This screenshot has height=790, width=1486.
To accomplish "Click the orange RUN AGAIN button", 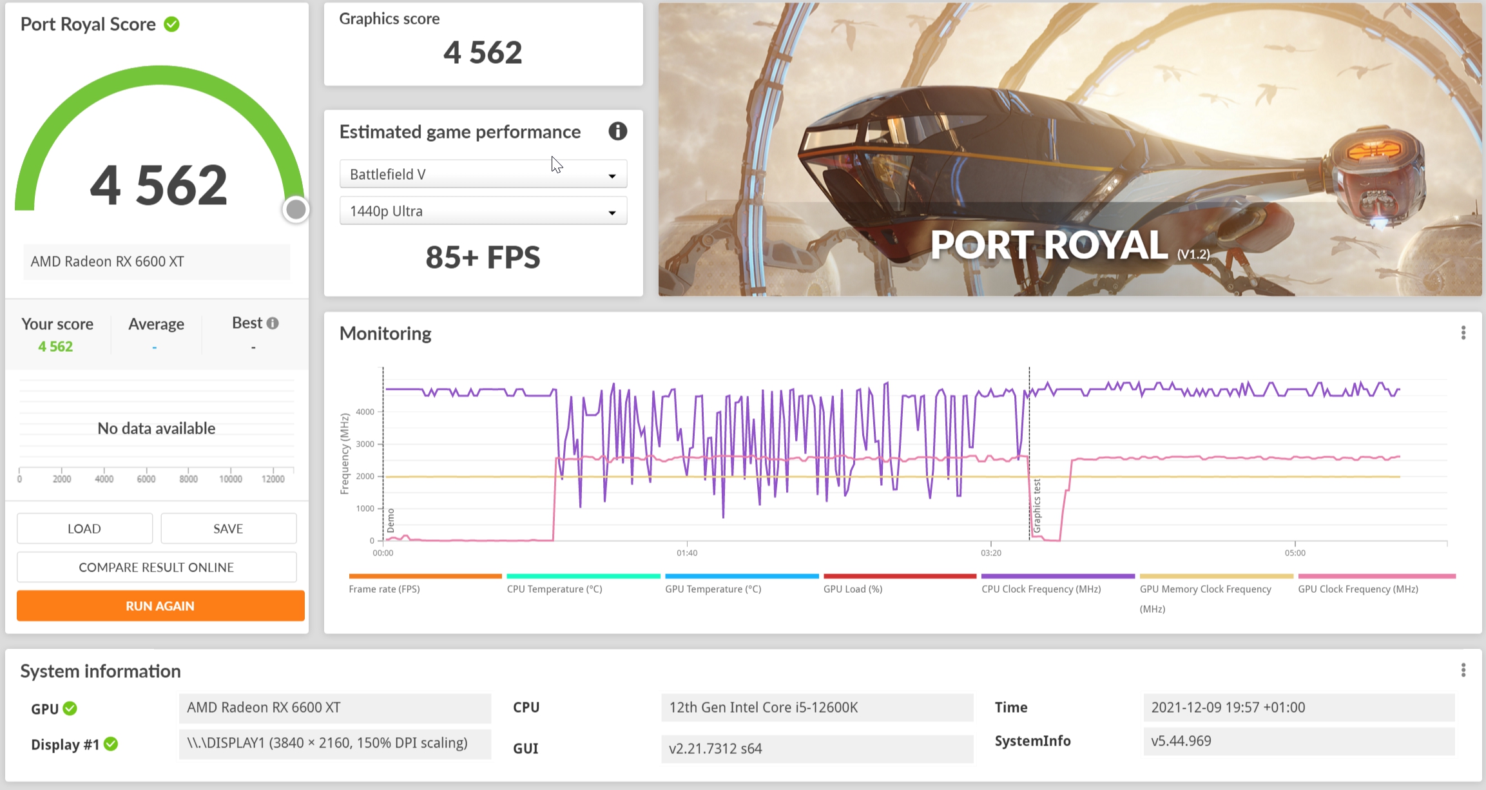I will pos(160,606).
